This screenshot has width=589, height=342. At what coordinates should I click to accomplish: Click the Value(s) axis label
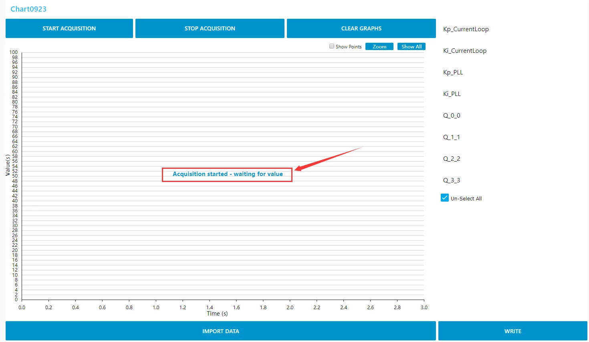8,165
